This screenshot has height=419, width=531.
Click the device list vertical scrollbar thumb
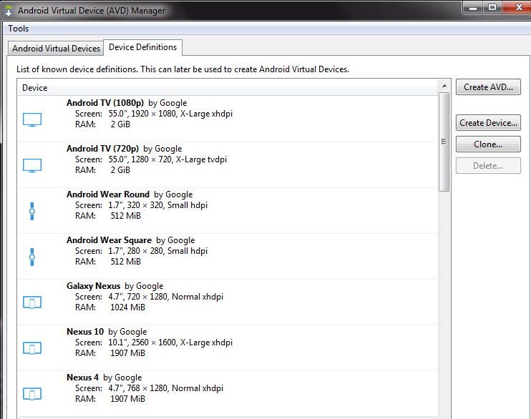click(x=444, y=143)
